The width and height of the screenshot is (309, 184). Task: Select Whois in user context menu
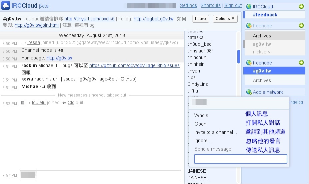tap(201, 116)
